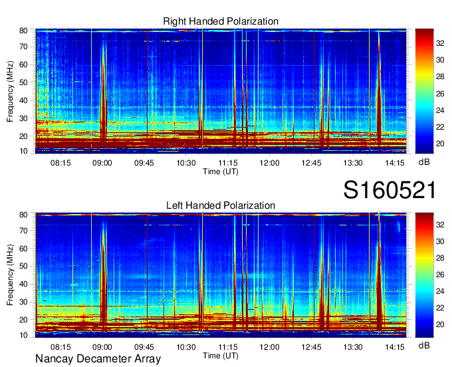The width and height of the screenshot is (452, 367).
Task: Click the dB label beside the left-handed color bar
Action: tap(424, 345)
